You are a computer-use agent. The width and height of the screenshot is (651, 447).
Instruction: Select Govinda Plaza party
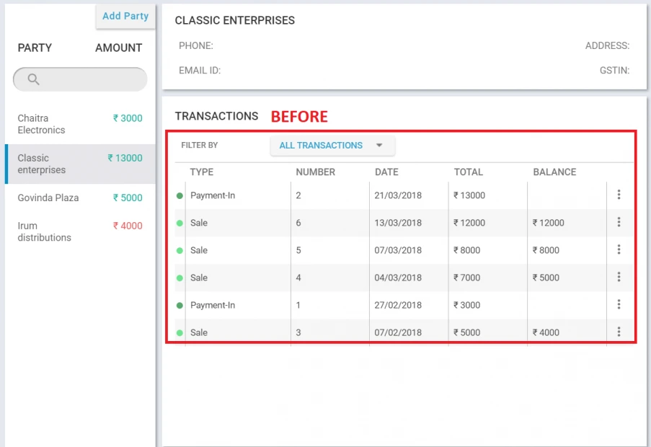tap(80, 198)
